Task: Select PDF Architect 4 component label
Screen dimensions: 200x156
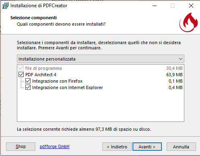Action: pos(41,75)
